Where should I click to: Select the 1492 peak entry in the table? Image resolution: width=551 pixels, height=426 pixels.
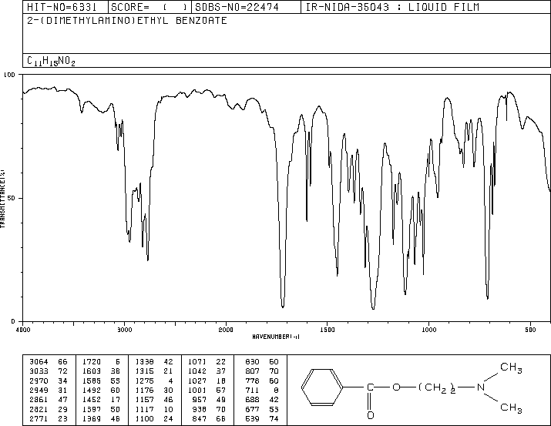[x=101, y=390]
